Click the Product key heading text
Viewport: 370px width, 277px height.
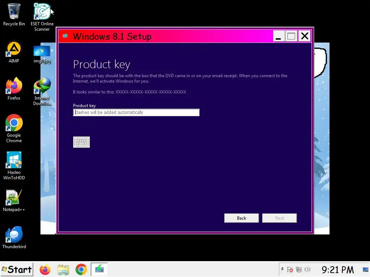102,65
